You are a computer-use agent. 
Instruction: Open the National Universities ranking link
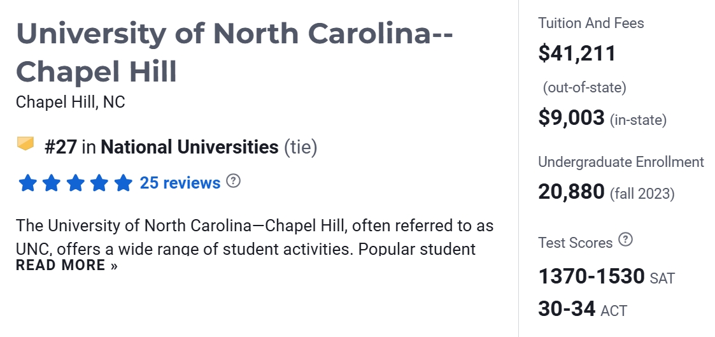click(190, 147)
